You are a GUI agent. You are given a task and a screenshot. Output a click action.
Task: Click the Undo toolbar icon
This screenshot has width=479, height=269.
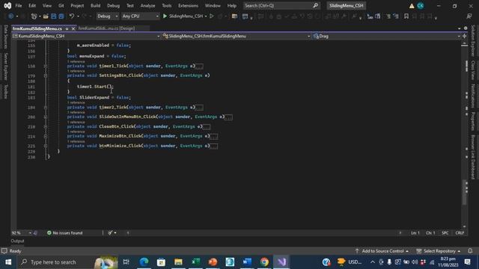[x=72, y=16]
